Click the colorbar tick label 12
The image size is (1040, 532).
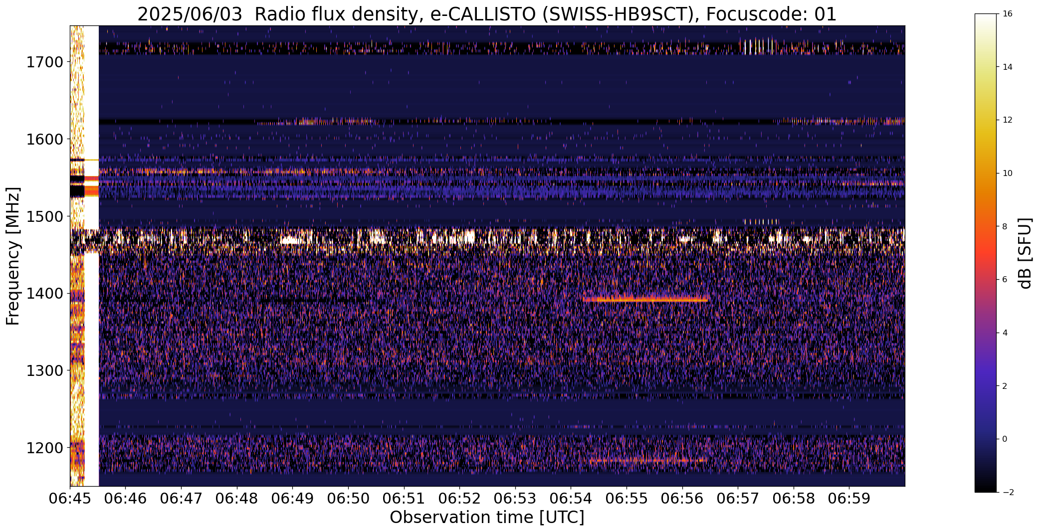[x=1007, y=120]
